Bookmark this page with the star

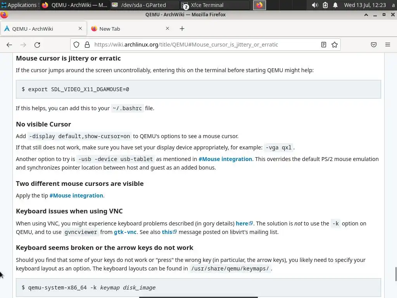tap(335, 45)
